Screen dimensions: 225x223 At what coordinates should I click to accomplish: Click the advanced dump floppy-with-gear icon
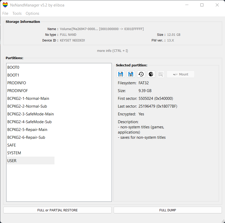click(x=131, y=74)
